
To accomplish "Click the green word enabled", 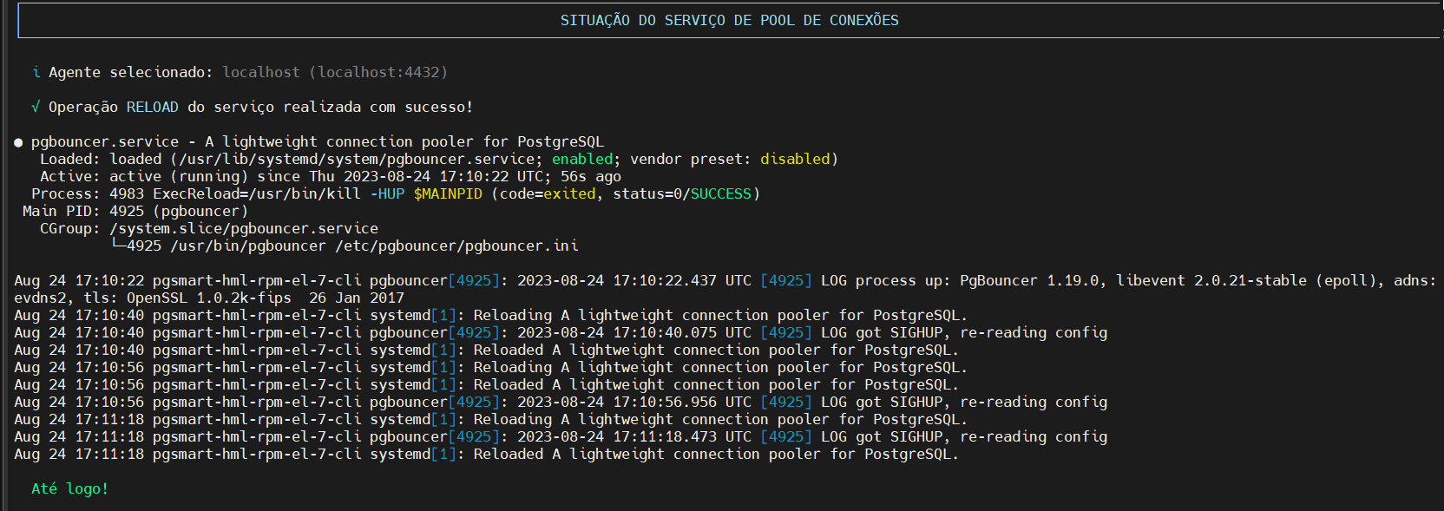I will tap(582, 159).
